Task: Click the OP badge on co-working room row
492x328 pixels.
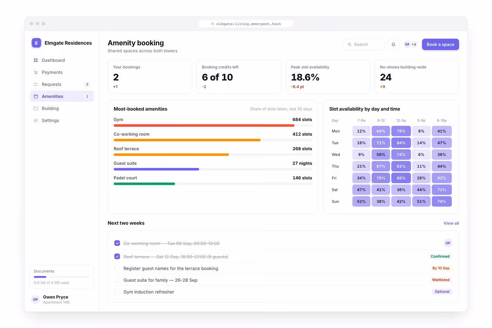Action: pos(448,243)
